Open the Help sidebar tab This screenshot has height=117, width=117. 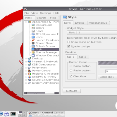pos(54,18)
